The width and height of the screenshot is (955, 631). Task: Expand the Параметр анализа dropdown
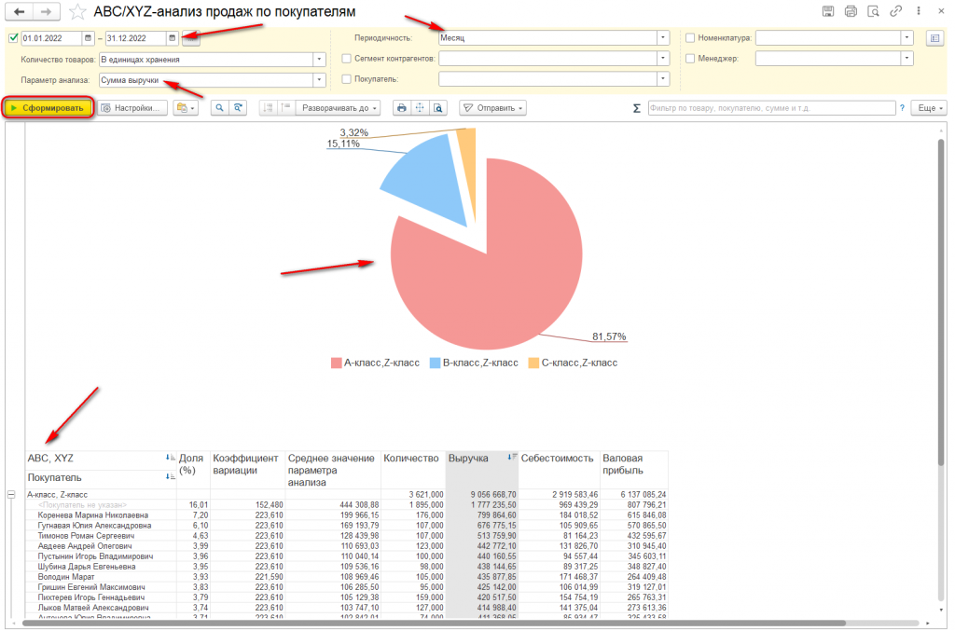pos(319,80)
